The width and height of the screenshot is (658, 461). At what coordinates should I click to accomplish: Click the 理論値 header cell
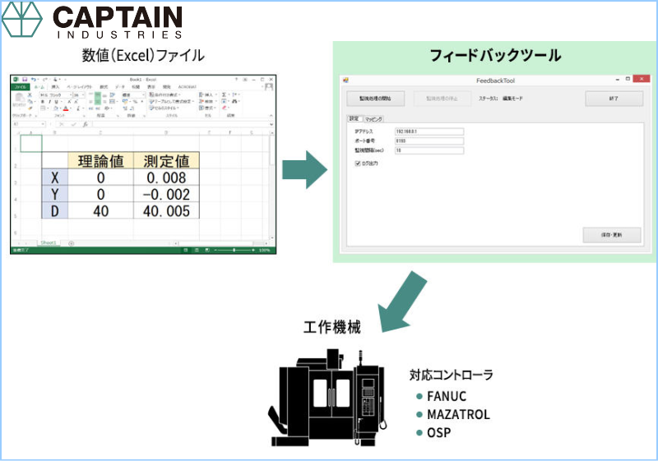pyautogui.click(x=100, y=161)
